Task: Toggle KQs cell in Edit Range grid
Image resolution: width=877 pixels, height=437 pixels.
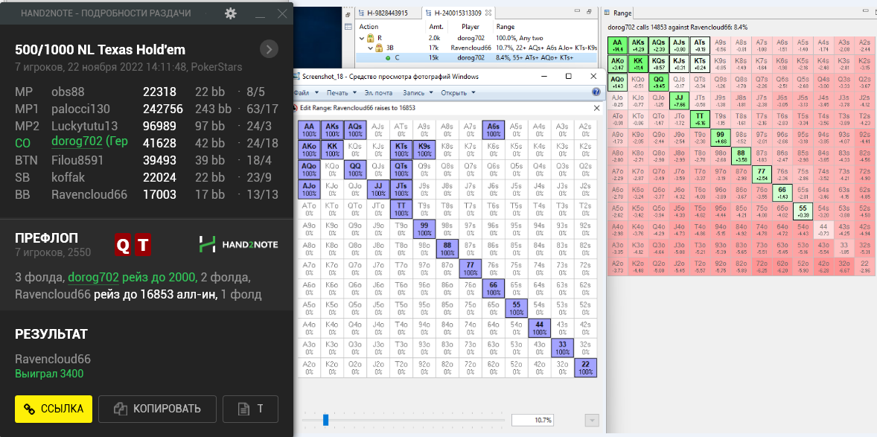Action: click(355, 148)
